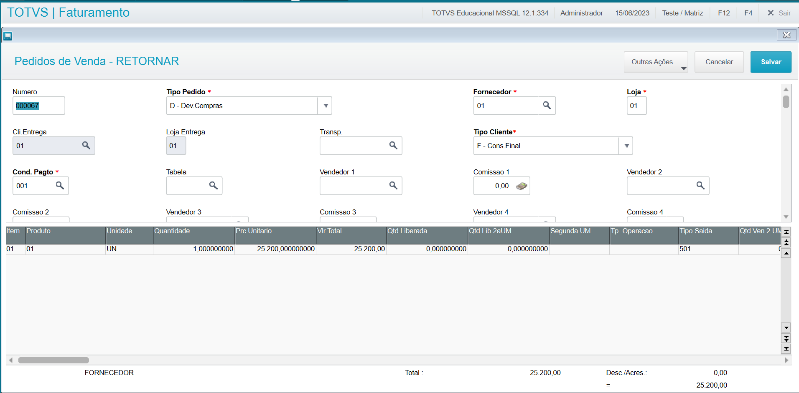The image size is (799, 393).
Task: Select grid cell 25.200,000000000 unit price
Action: coord(275,249)
